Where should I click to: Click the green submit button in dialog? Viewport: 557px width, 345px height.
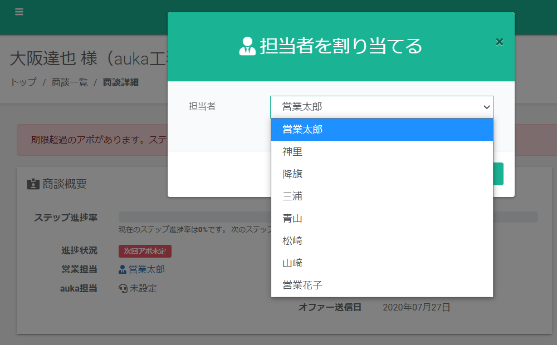pyautogui.click(x=498, y=174)
